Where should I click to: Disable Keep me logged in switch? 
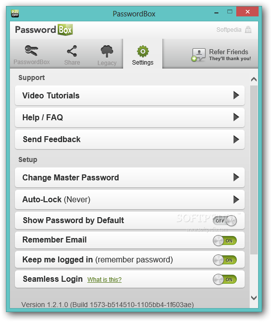click(x=225, y=260)
